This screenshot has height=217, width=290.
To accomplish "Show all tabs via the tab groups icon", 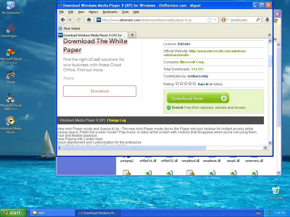I will [x=270, y=35].
